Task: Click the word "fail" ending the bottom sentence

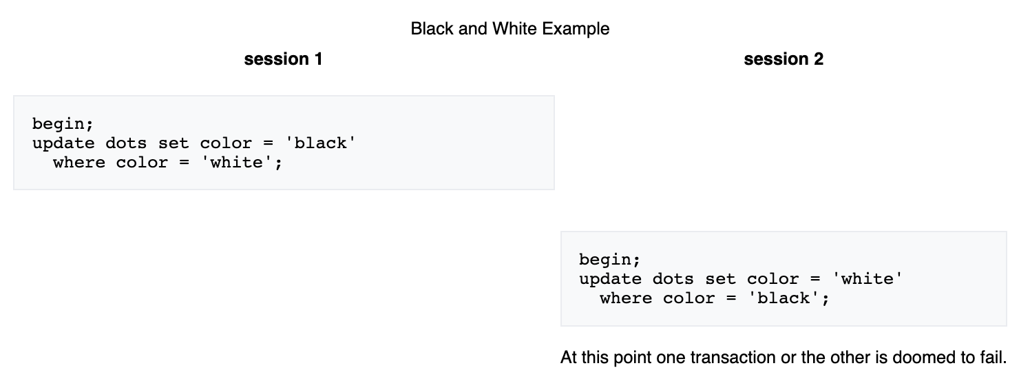Action: click(x=992, y=358)
